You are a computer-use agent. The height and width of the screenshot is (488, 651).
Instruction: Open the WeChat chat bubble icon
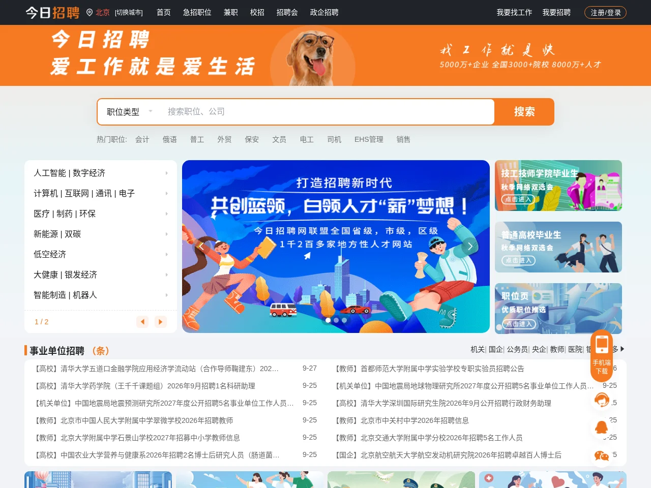pyautogui.click(x=602, y=456)
